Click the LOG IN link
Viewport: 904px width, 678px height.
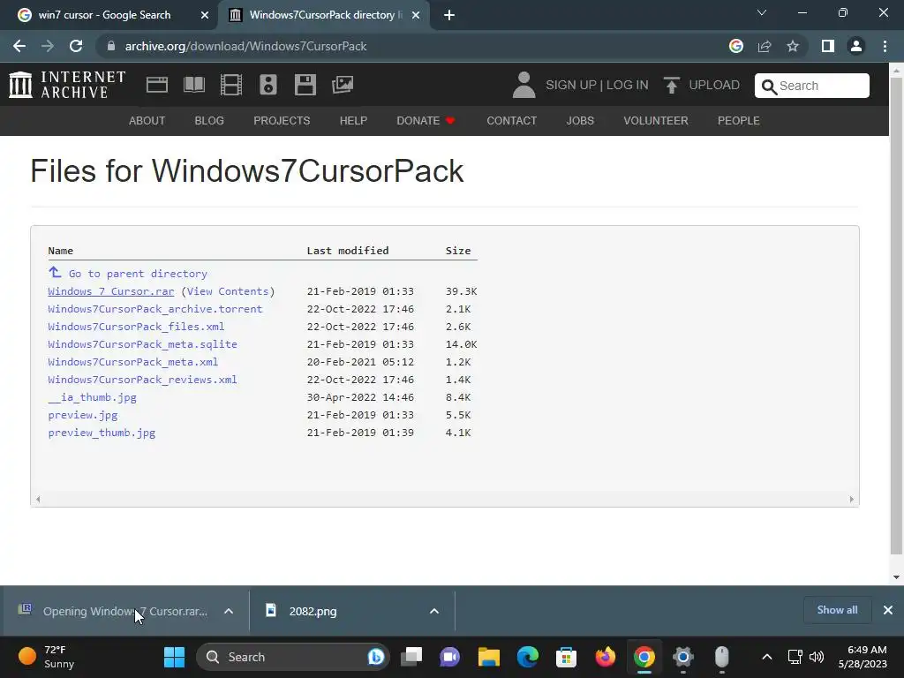pos(628,85)
